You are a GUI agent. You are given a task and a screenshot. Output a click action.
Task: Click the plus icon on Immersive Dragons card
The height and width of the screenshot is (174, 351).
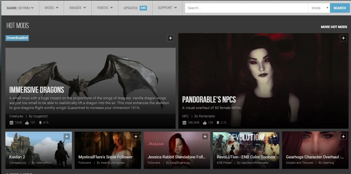[x=171, y=38]
